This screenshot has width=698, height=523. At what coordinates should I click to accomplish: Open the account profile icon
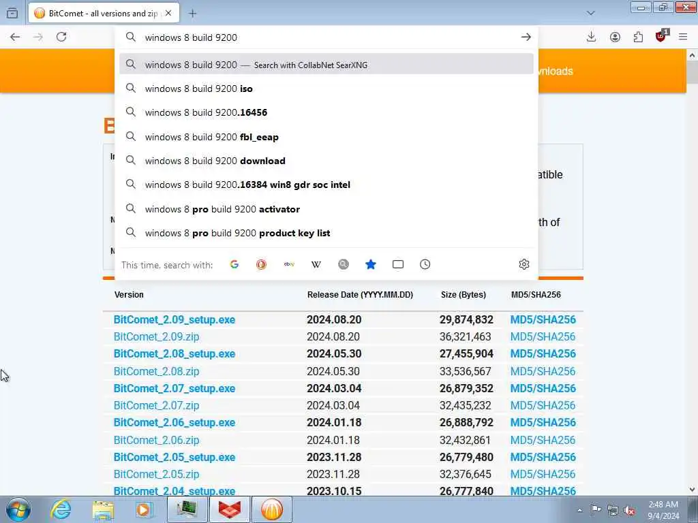click(x=615, y=37)
